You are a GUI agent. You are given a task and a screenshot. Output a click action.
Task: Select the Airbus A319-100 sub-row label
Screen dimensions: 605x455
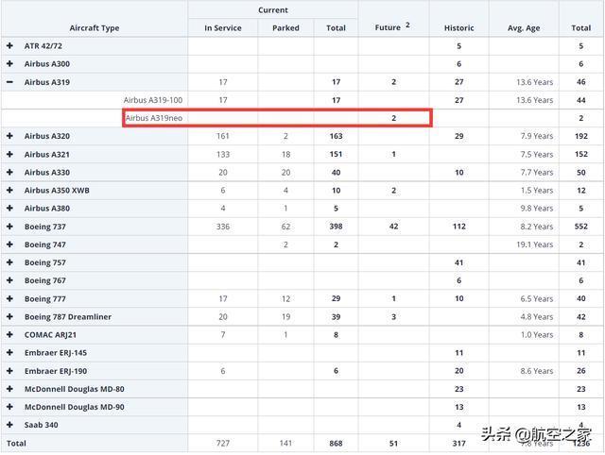(153, 100)
